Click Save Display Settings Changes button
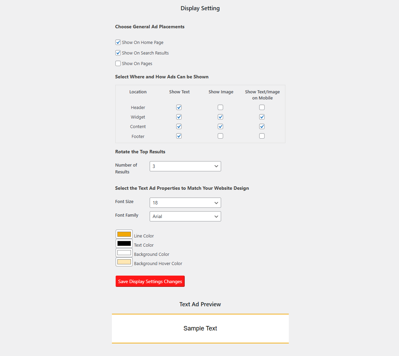 [150, 281]
